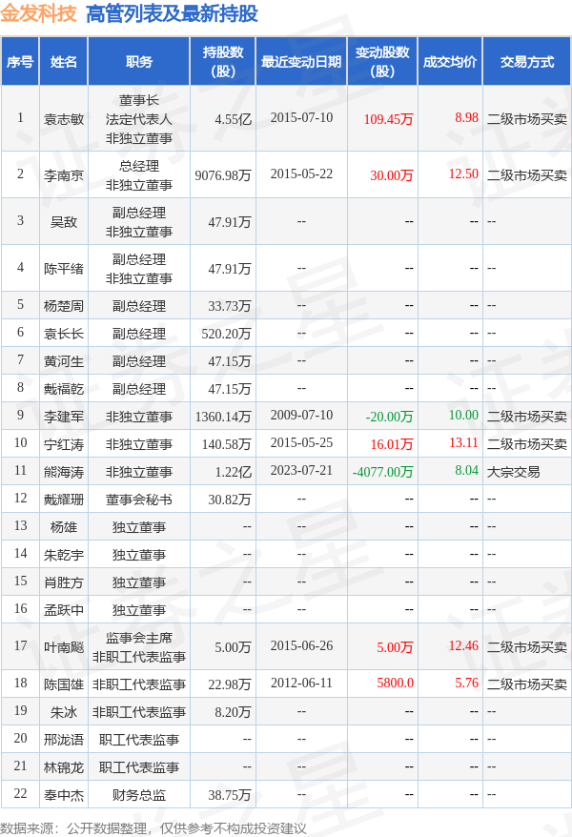The image size is (572, 837).
Task: Select the name 吴敌
Action: [x=64, y=221]
